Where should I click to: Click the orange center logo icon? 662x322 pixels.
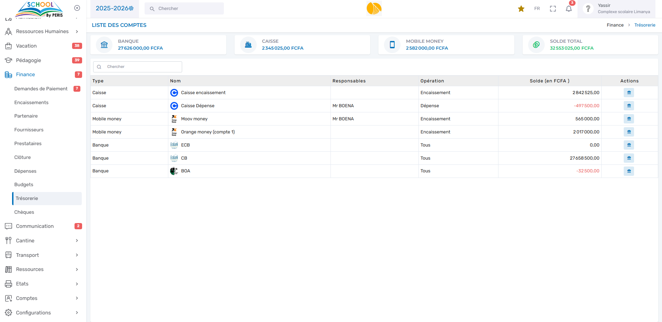[374, 9]
